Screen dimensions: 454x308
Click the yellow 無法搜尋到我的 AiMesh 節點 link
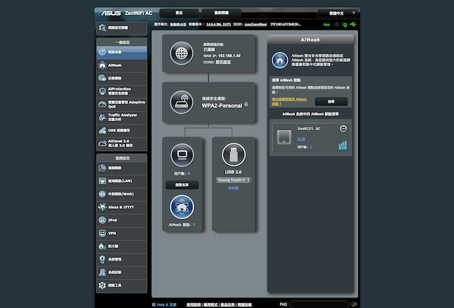289,102
